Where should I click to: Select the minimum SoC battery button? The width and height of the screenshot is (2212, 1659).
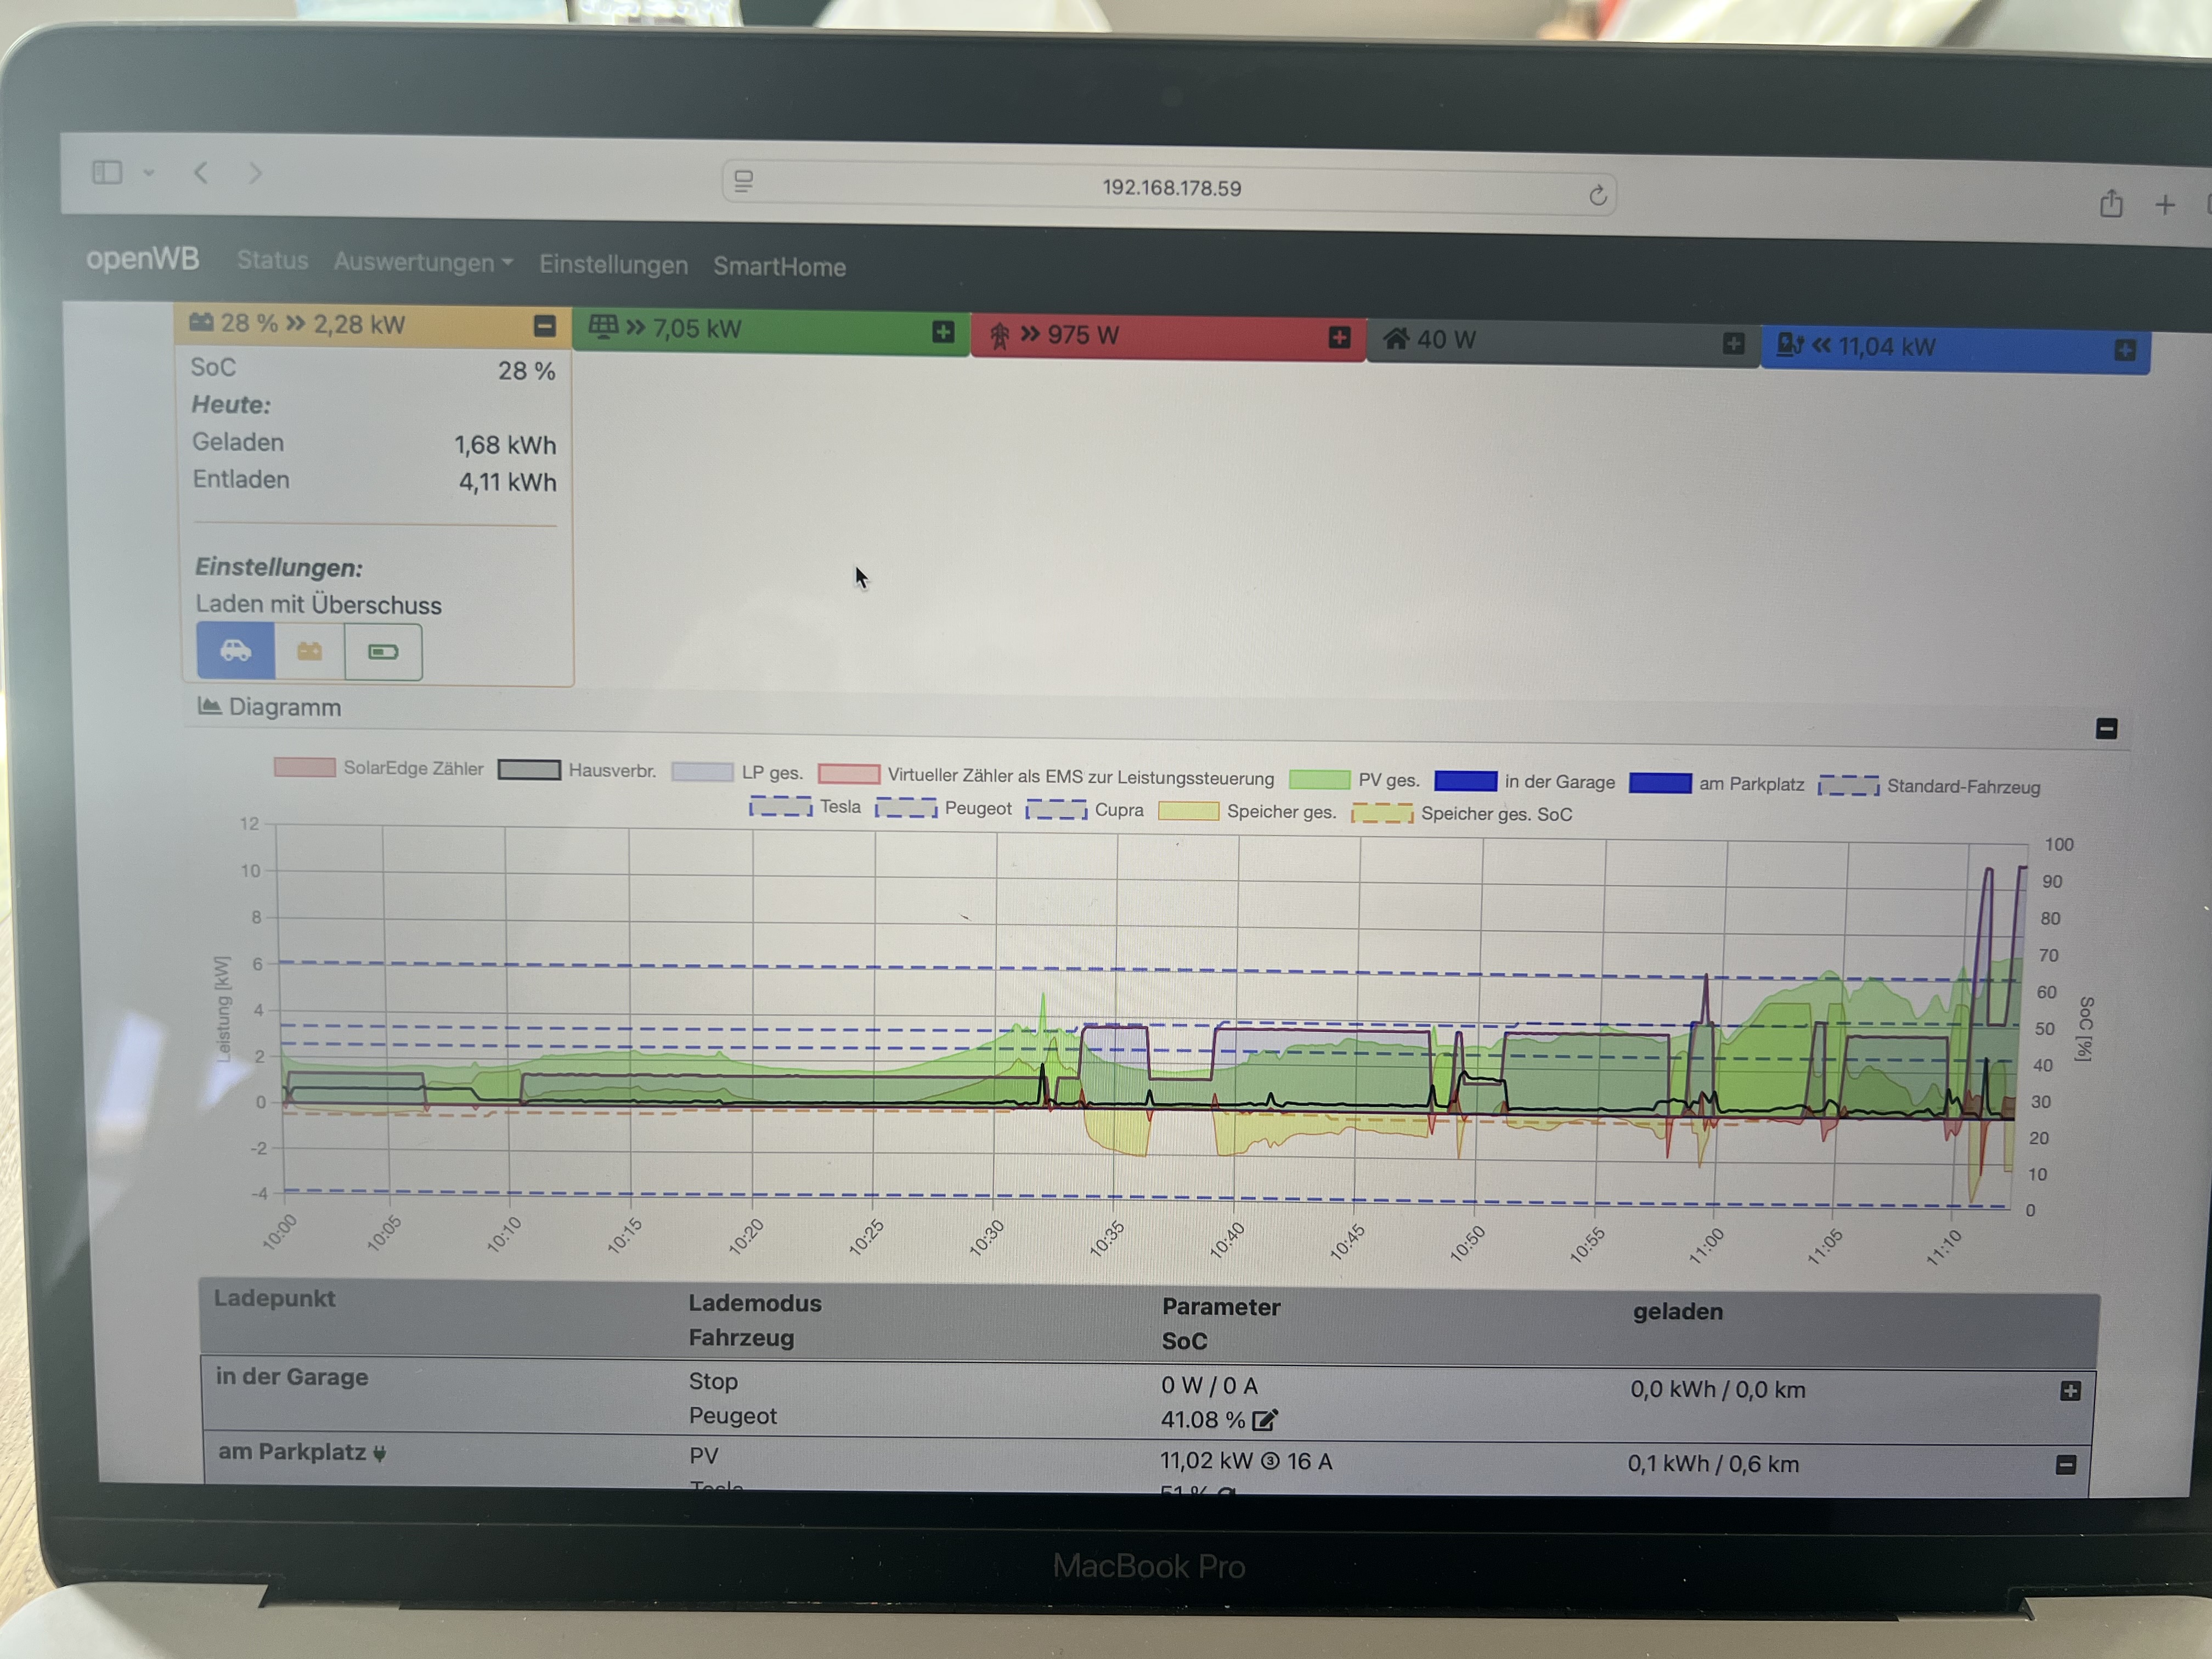point(383,652)
